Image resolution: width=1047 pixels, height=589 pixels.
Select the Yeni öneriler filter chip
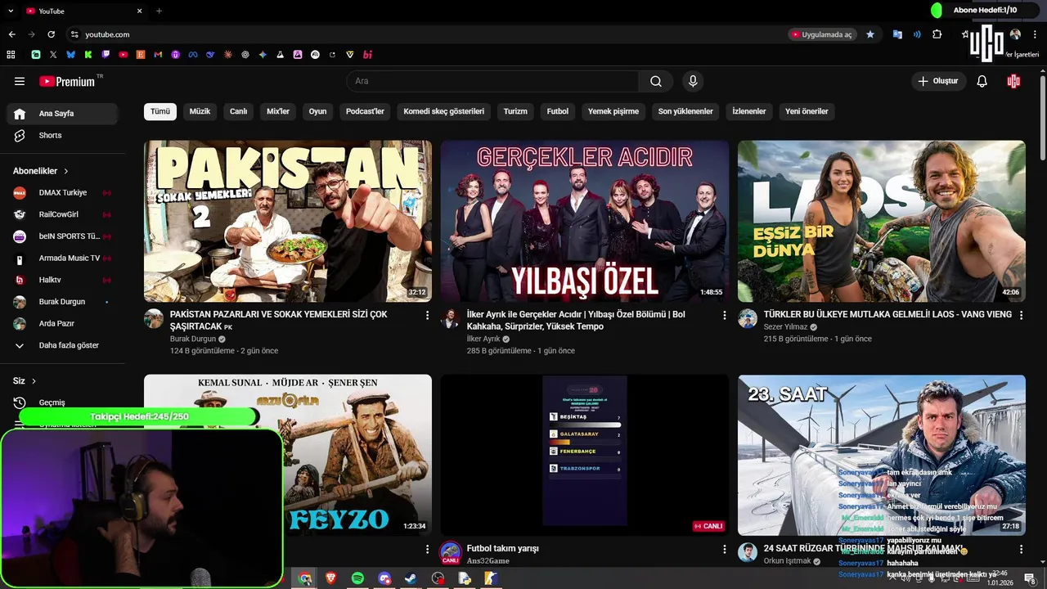[807, 111]
